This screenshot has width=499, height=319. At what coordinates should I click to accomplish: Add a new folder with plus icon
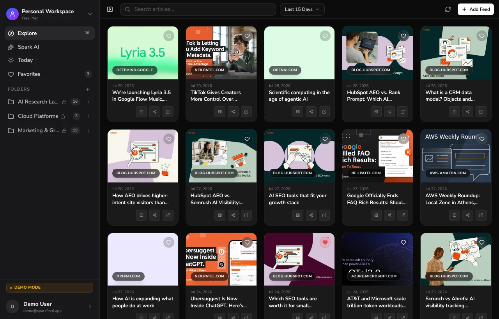click(x=88, y=89)
